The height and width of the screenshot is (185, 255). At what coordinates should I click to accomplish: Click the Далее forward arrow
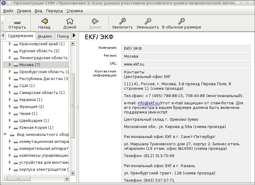point(95,21)
